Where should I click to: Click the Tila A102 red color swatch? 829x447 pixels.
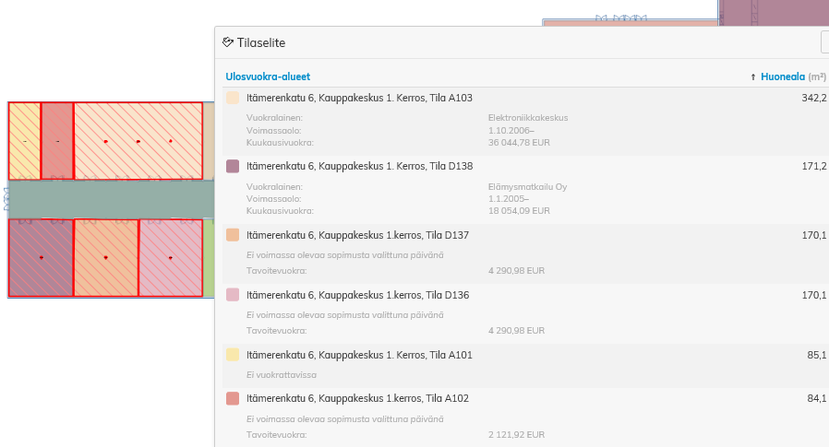tap(233, 398)
